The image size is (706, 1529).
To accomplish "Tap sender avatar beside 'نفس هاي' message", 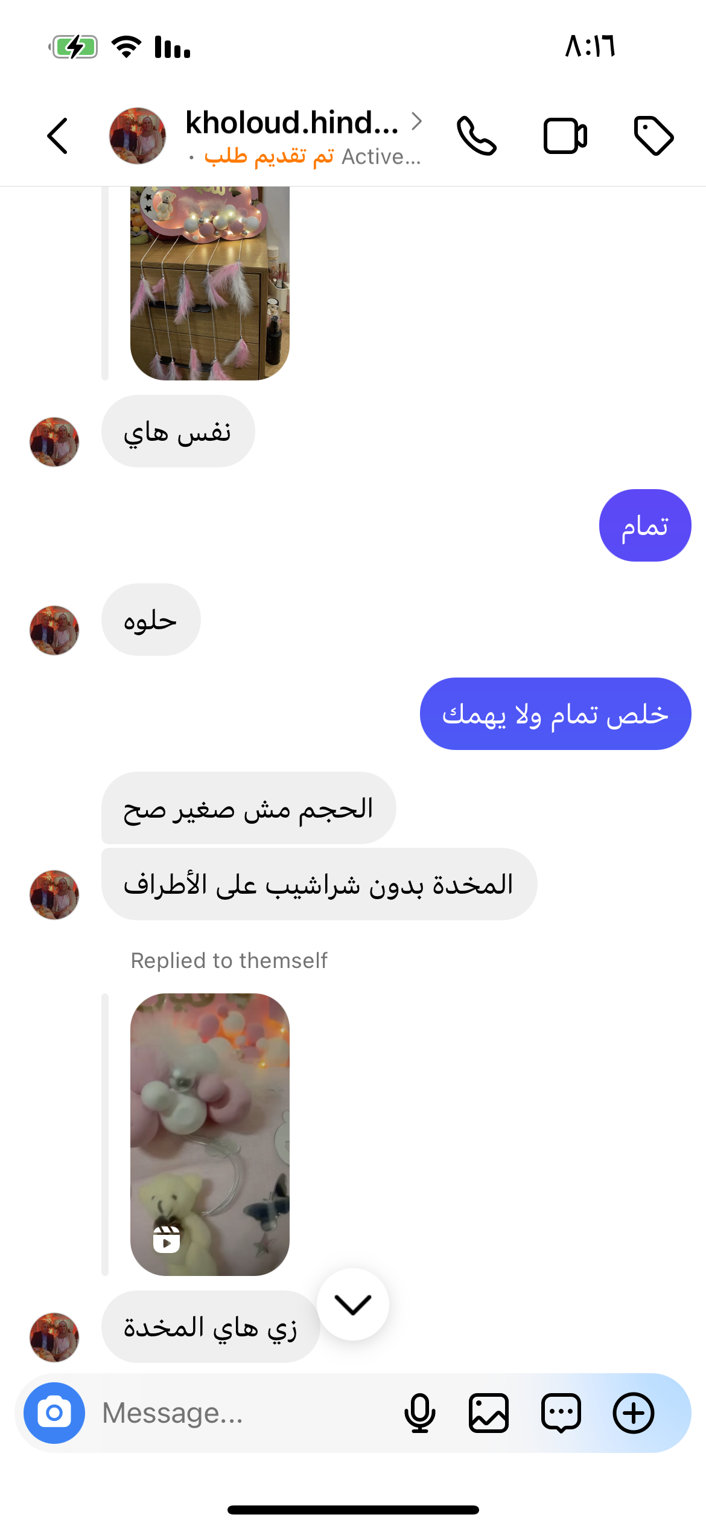I will pyautogui.click(x=54, y=442).
